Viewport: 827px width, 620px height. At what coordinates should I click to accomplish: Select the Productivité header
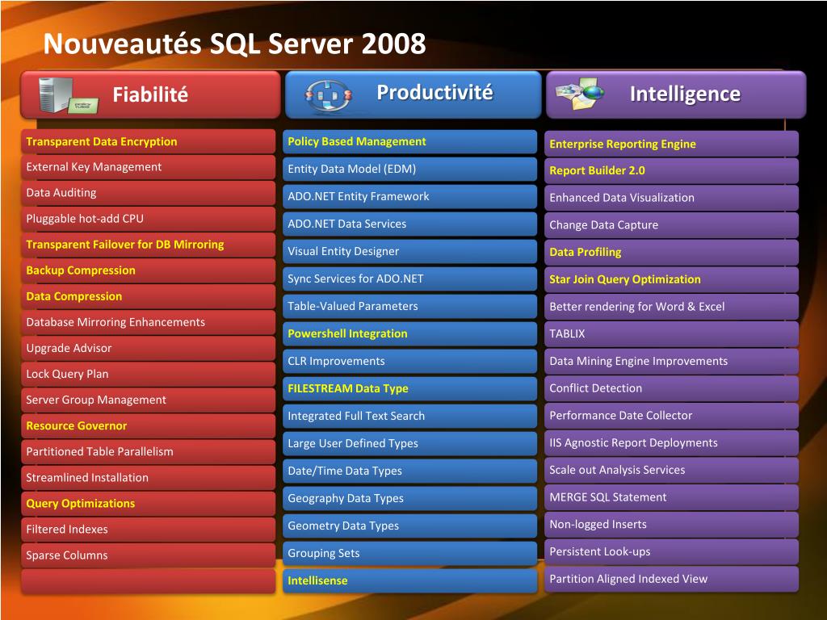coord(413,95)
